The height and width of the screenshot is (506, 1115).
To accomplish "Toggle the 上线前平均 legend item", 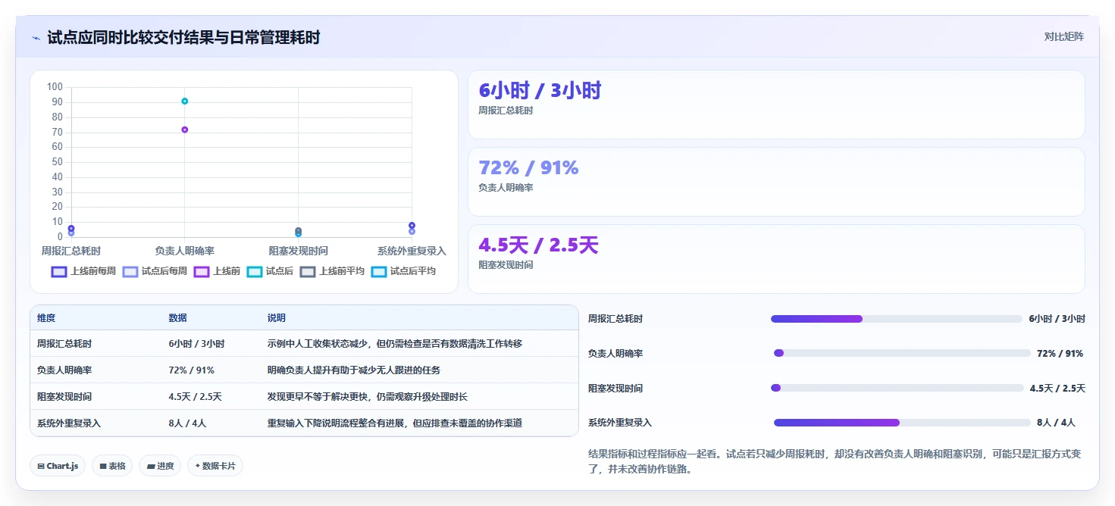I will coord(332,271).
